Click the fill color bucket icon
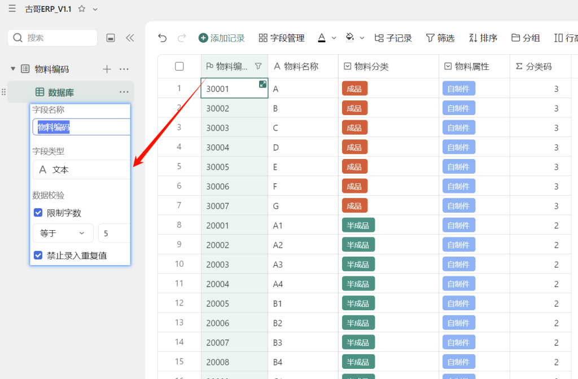Image resolution: width=578 pixels, height=379 pixels. click(350, 38)
